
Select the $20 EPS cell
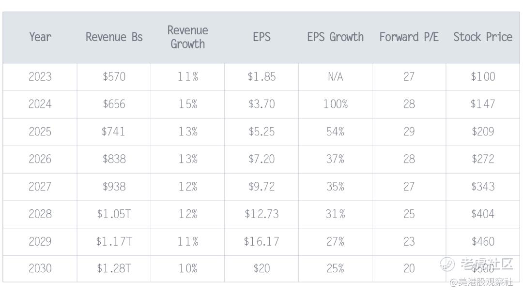pos(261,268)
